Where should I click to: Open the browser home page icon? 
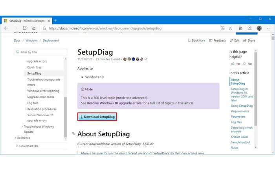coord(34,28)
